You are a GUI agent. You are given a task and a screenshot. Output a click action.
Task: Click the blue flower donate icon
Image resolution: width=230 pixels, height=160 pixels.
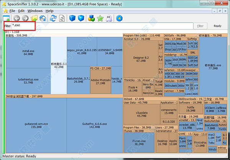(x=119, y=18)
